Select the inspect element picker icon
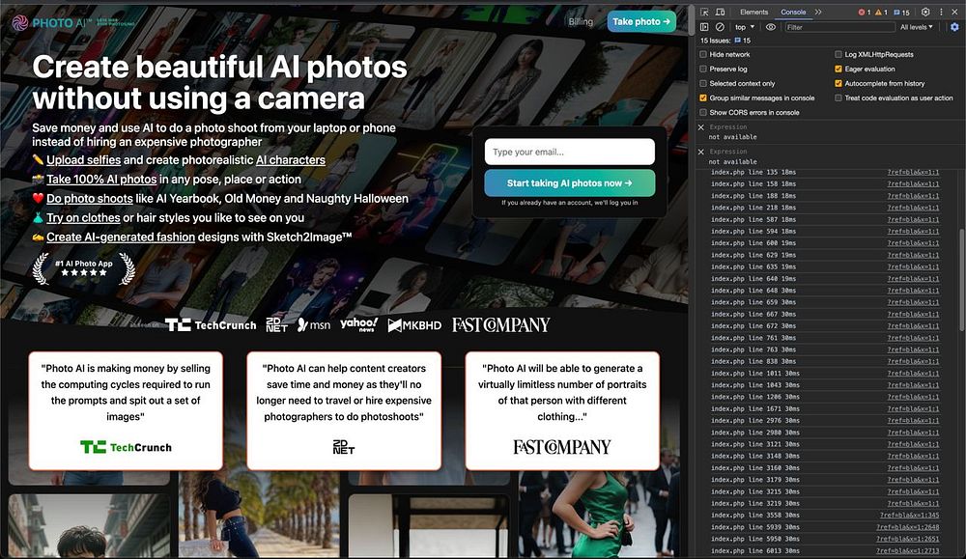Image resolution: width=966 pixels, height=559 pixels. [x=704, y=12]
